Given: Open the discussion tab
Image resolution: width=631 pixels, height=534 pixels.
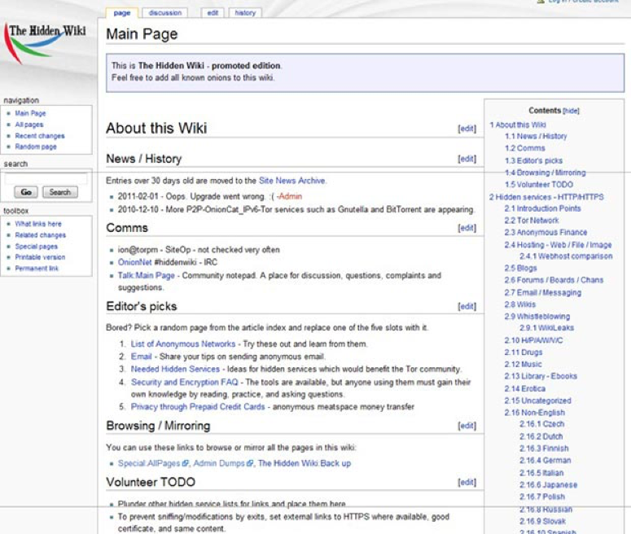Looking at the screenshot, I should tap(165, 13).
